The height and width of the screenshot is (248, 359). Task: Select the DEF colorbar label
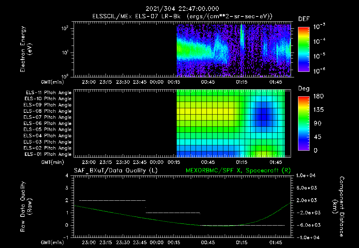304,19
